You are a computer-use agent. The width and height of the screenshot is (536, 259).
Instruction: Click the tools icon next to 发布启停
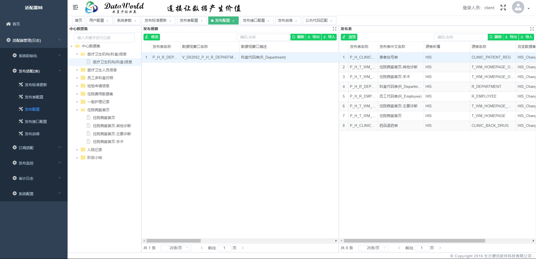[x=21, y=134]
